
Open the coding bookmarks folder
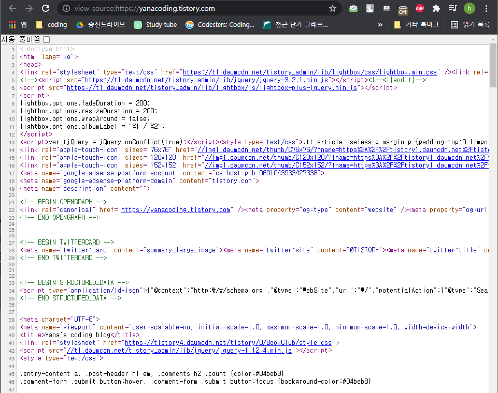[x=51, y=25]
